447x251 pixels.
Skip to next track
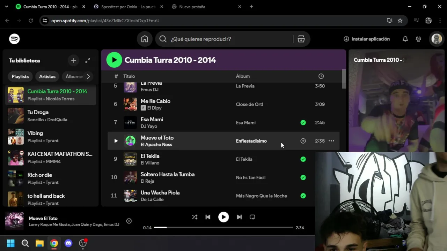pyautogui.click(x=239, y=217)
